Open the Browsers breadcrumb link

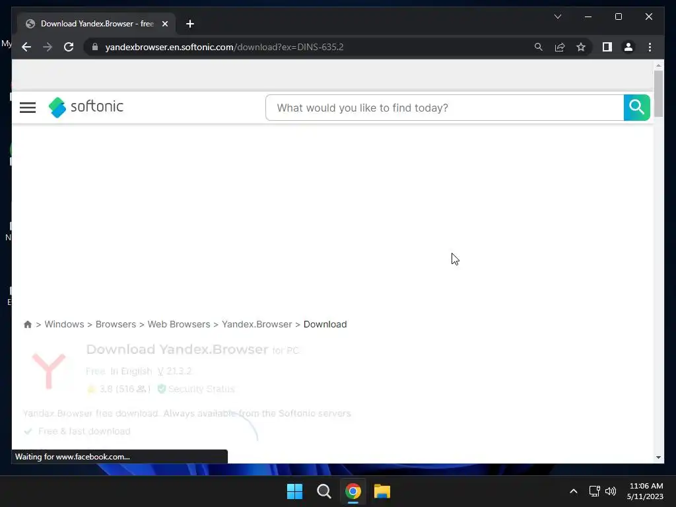[116, 324]
